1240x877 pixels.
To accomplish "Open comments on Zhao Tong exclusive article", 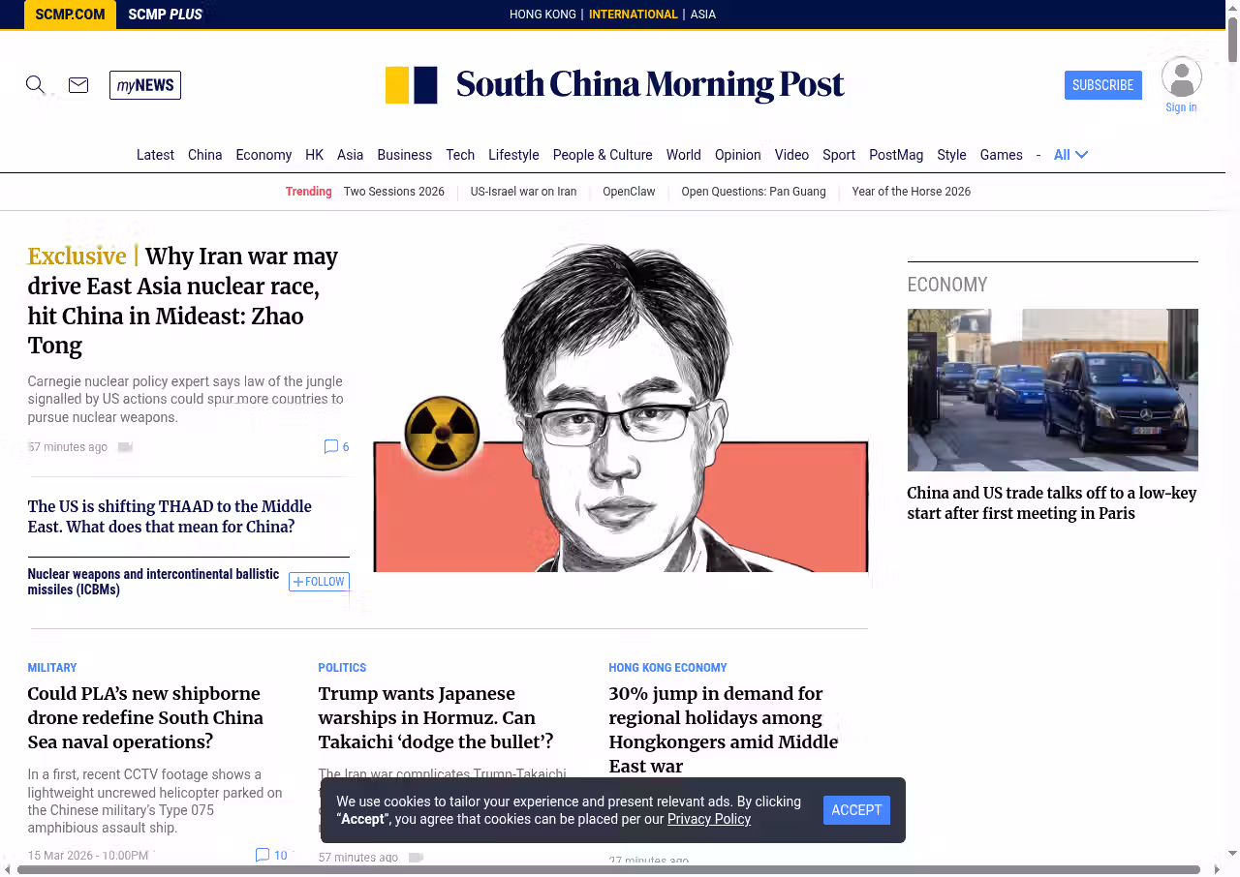I will tap(336, 447).
